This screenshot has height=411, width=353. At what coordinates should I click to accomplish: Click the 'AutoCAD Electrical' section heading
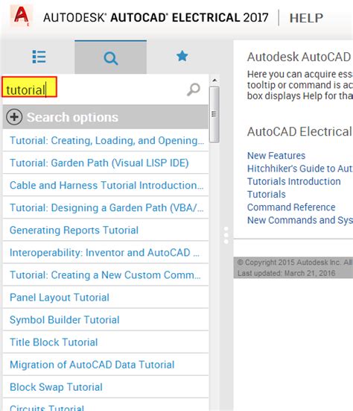pyautogui.click(x=299, y=131)
